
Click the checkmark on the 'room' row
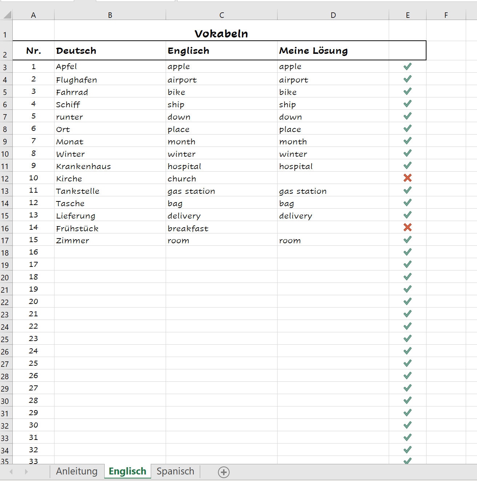pyautogui.click(x=407, y=240)
